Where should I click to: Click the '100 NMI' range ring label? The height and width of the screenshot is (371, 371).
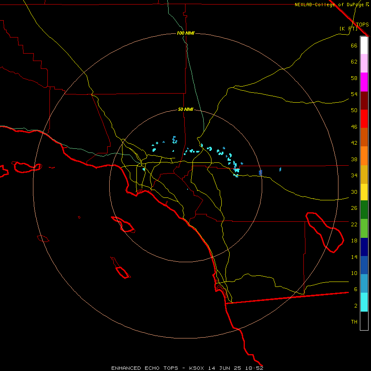[185, 33]
